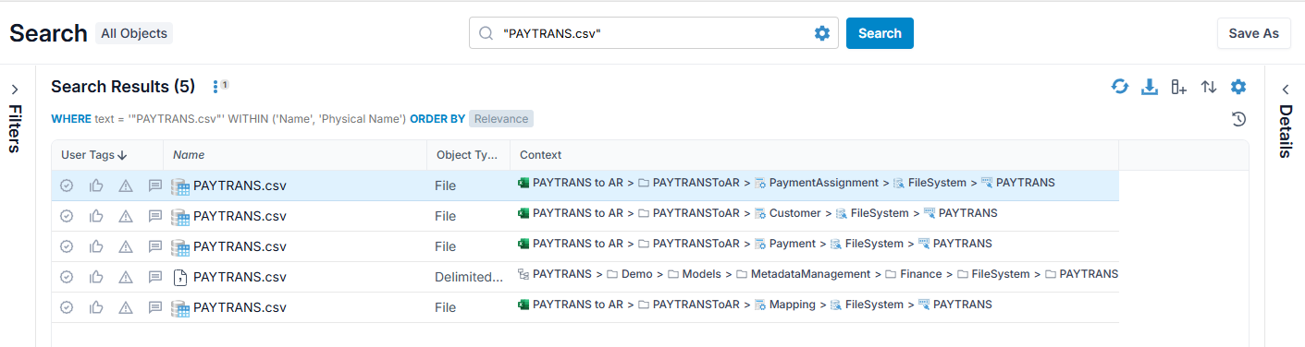This screenshot has width=1305, height=347.
Task: Open the search history clock icon
Action: [x=1239, y=119]
